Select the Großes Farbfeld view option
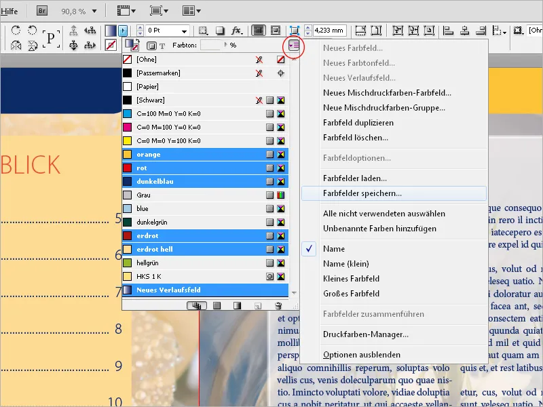Viewport: 543px width, 407px height. click(x=394, y=294)
